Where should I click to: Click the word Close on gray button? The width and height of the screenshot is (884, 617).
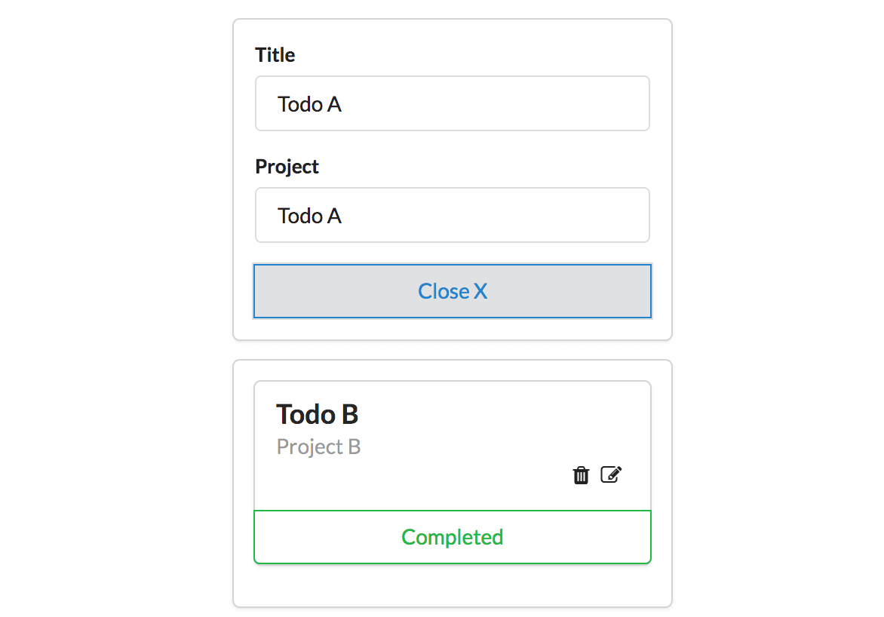444,292
